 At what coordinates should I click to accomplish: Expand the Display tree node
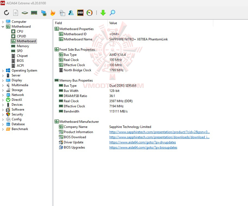coord(3,81)
